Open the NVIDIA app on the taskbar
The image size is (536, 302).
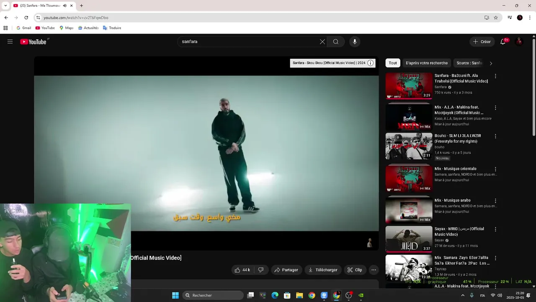tap(361, 295)
